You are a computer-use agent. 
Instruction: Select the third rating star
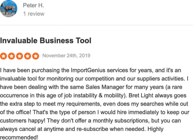[x=19, y=56]
